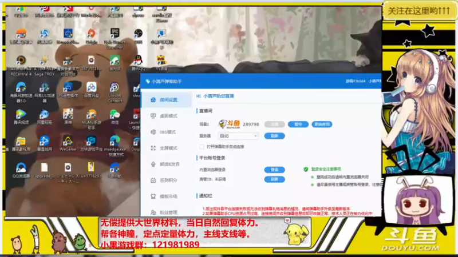Open the 模板市场 sidebar tab
This screenshot has width=458, height=257.
(x=166, y=196)
